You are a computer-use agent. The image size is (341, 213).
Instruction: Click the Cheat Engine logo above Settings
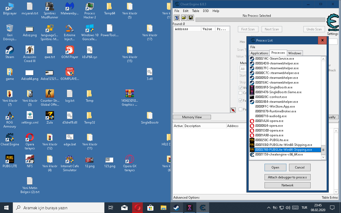(x=332, y=23)
